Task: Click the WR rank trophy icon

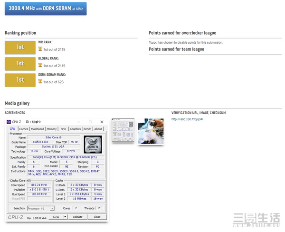Action: pos(40,49)
